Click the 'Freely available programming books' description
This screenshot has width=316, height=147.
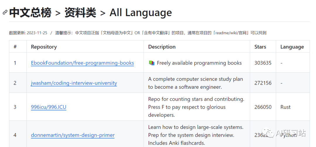199,63
